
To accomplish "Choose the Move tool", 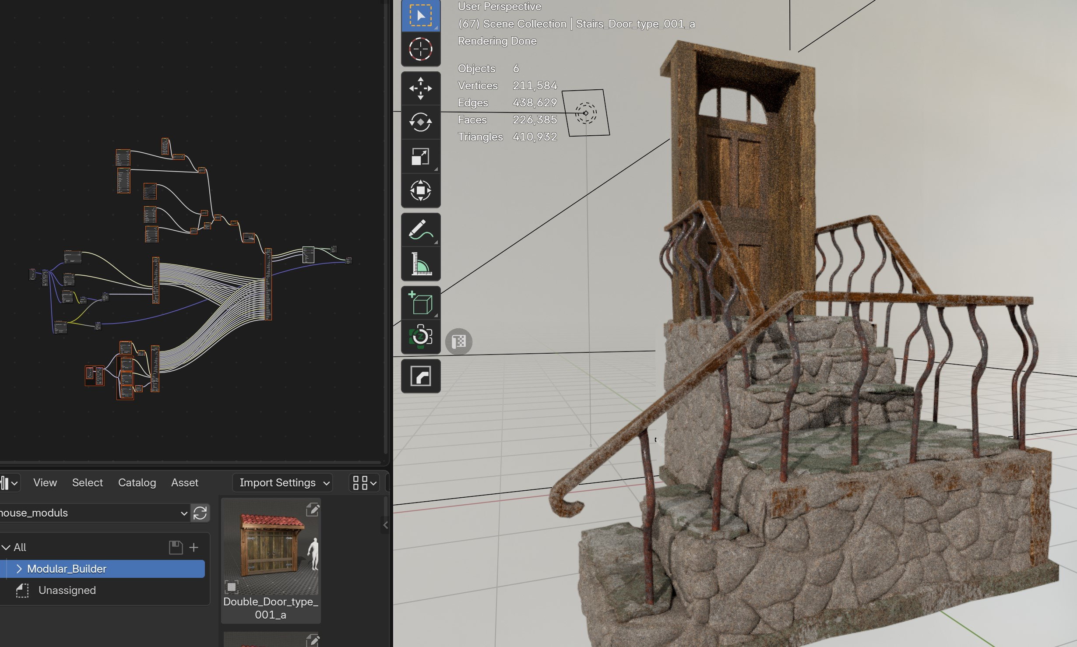I will (420, 88).
